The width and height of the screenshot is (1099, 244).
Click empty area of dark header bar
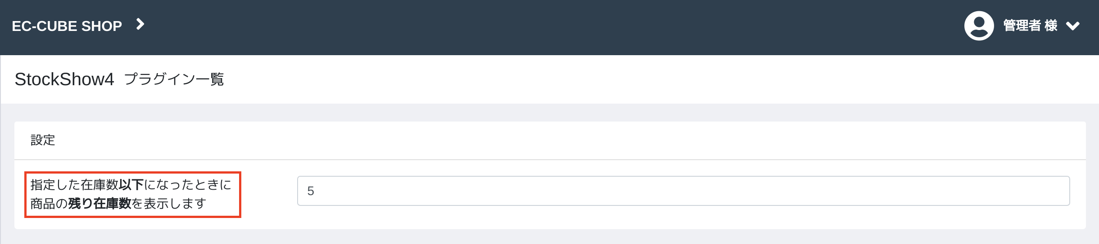(x=540, y=27)
